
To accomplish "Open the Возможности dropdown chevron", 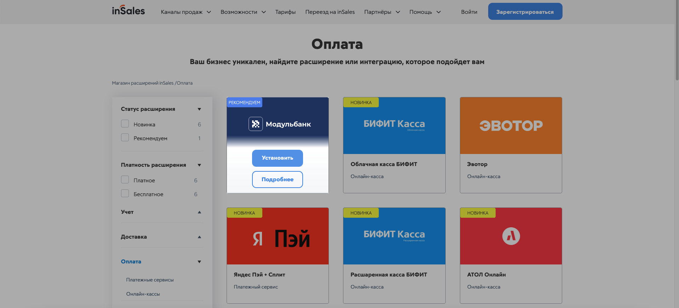I will [x=264, y=12].
